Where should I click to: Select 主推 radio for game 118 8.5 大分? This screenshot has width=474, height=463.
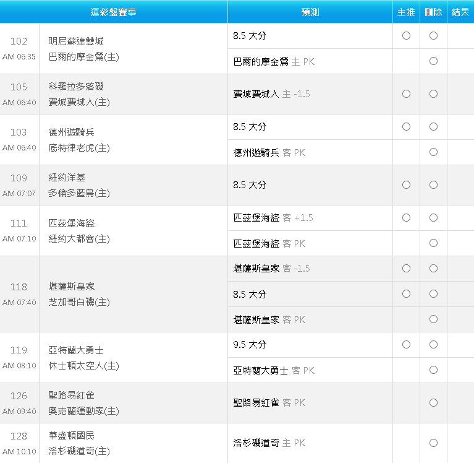[406, 294]
